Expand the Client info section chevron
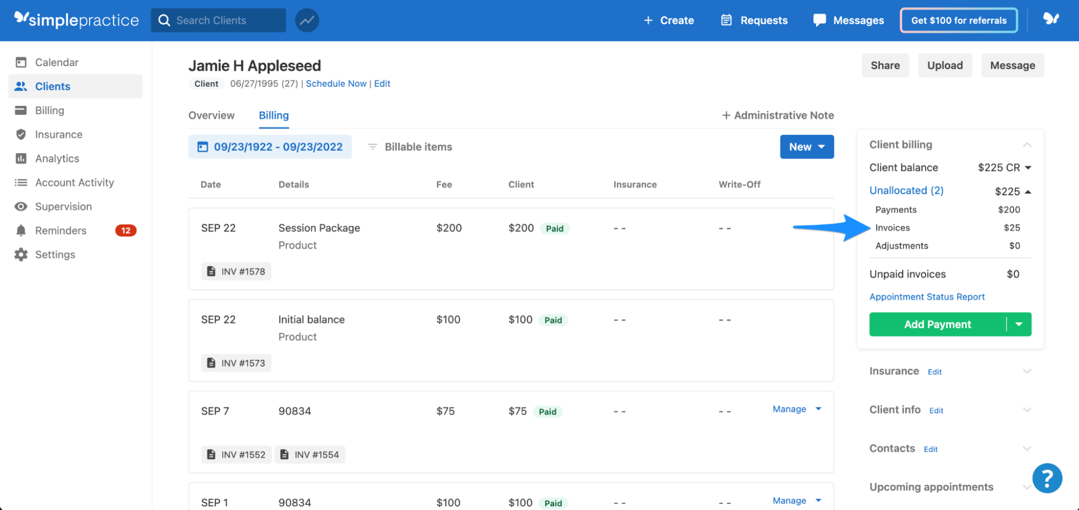Viewport: 1079px width, 510px height. coord(1027,410)
